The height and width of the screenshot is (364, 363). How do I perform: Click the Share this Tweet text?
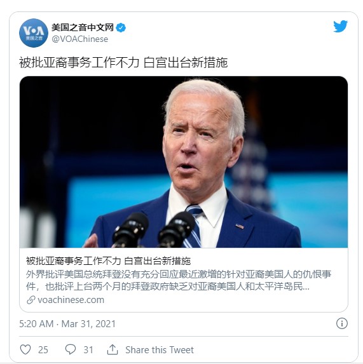[160, 350]
